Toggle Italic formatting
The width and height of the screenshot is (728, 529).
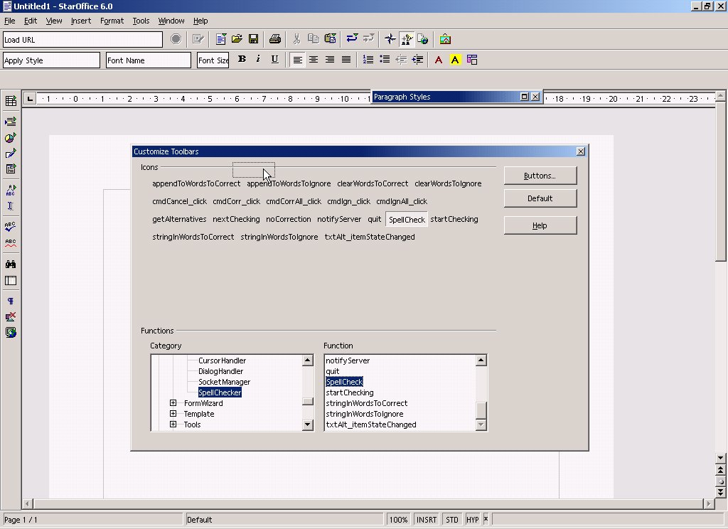(258, 60)
